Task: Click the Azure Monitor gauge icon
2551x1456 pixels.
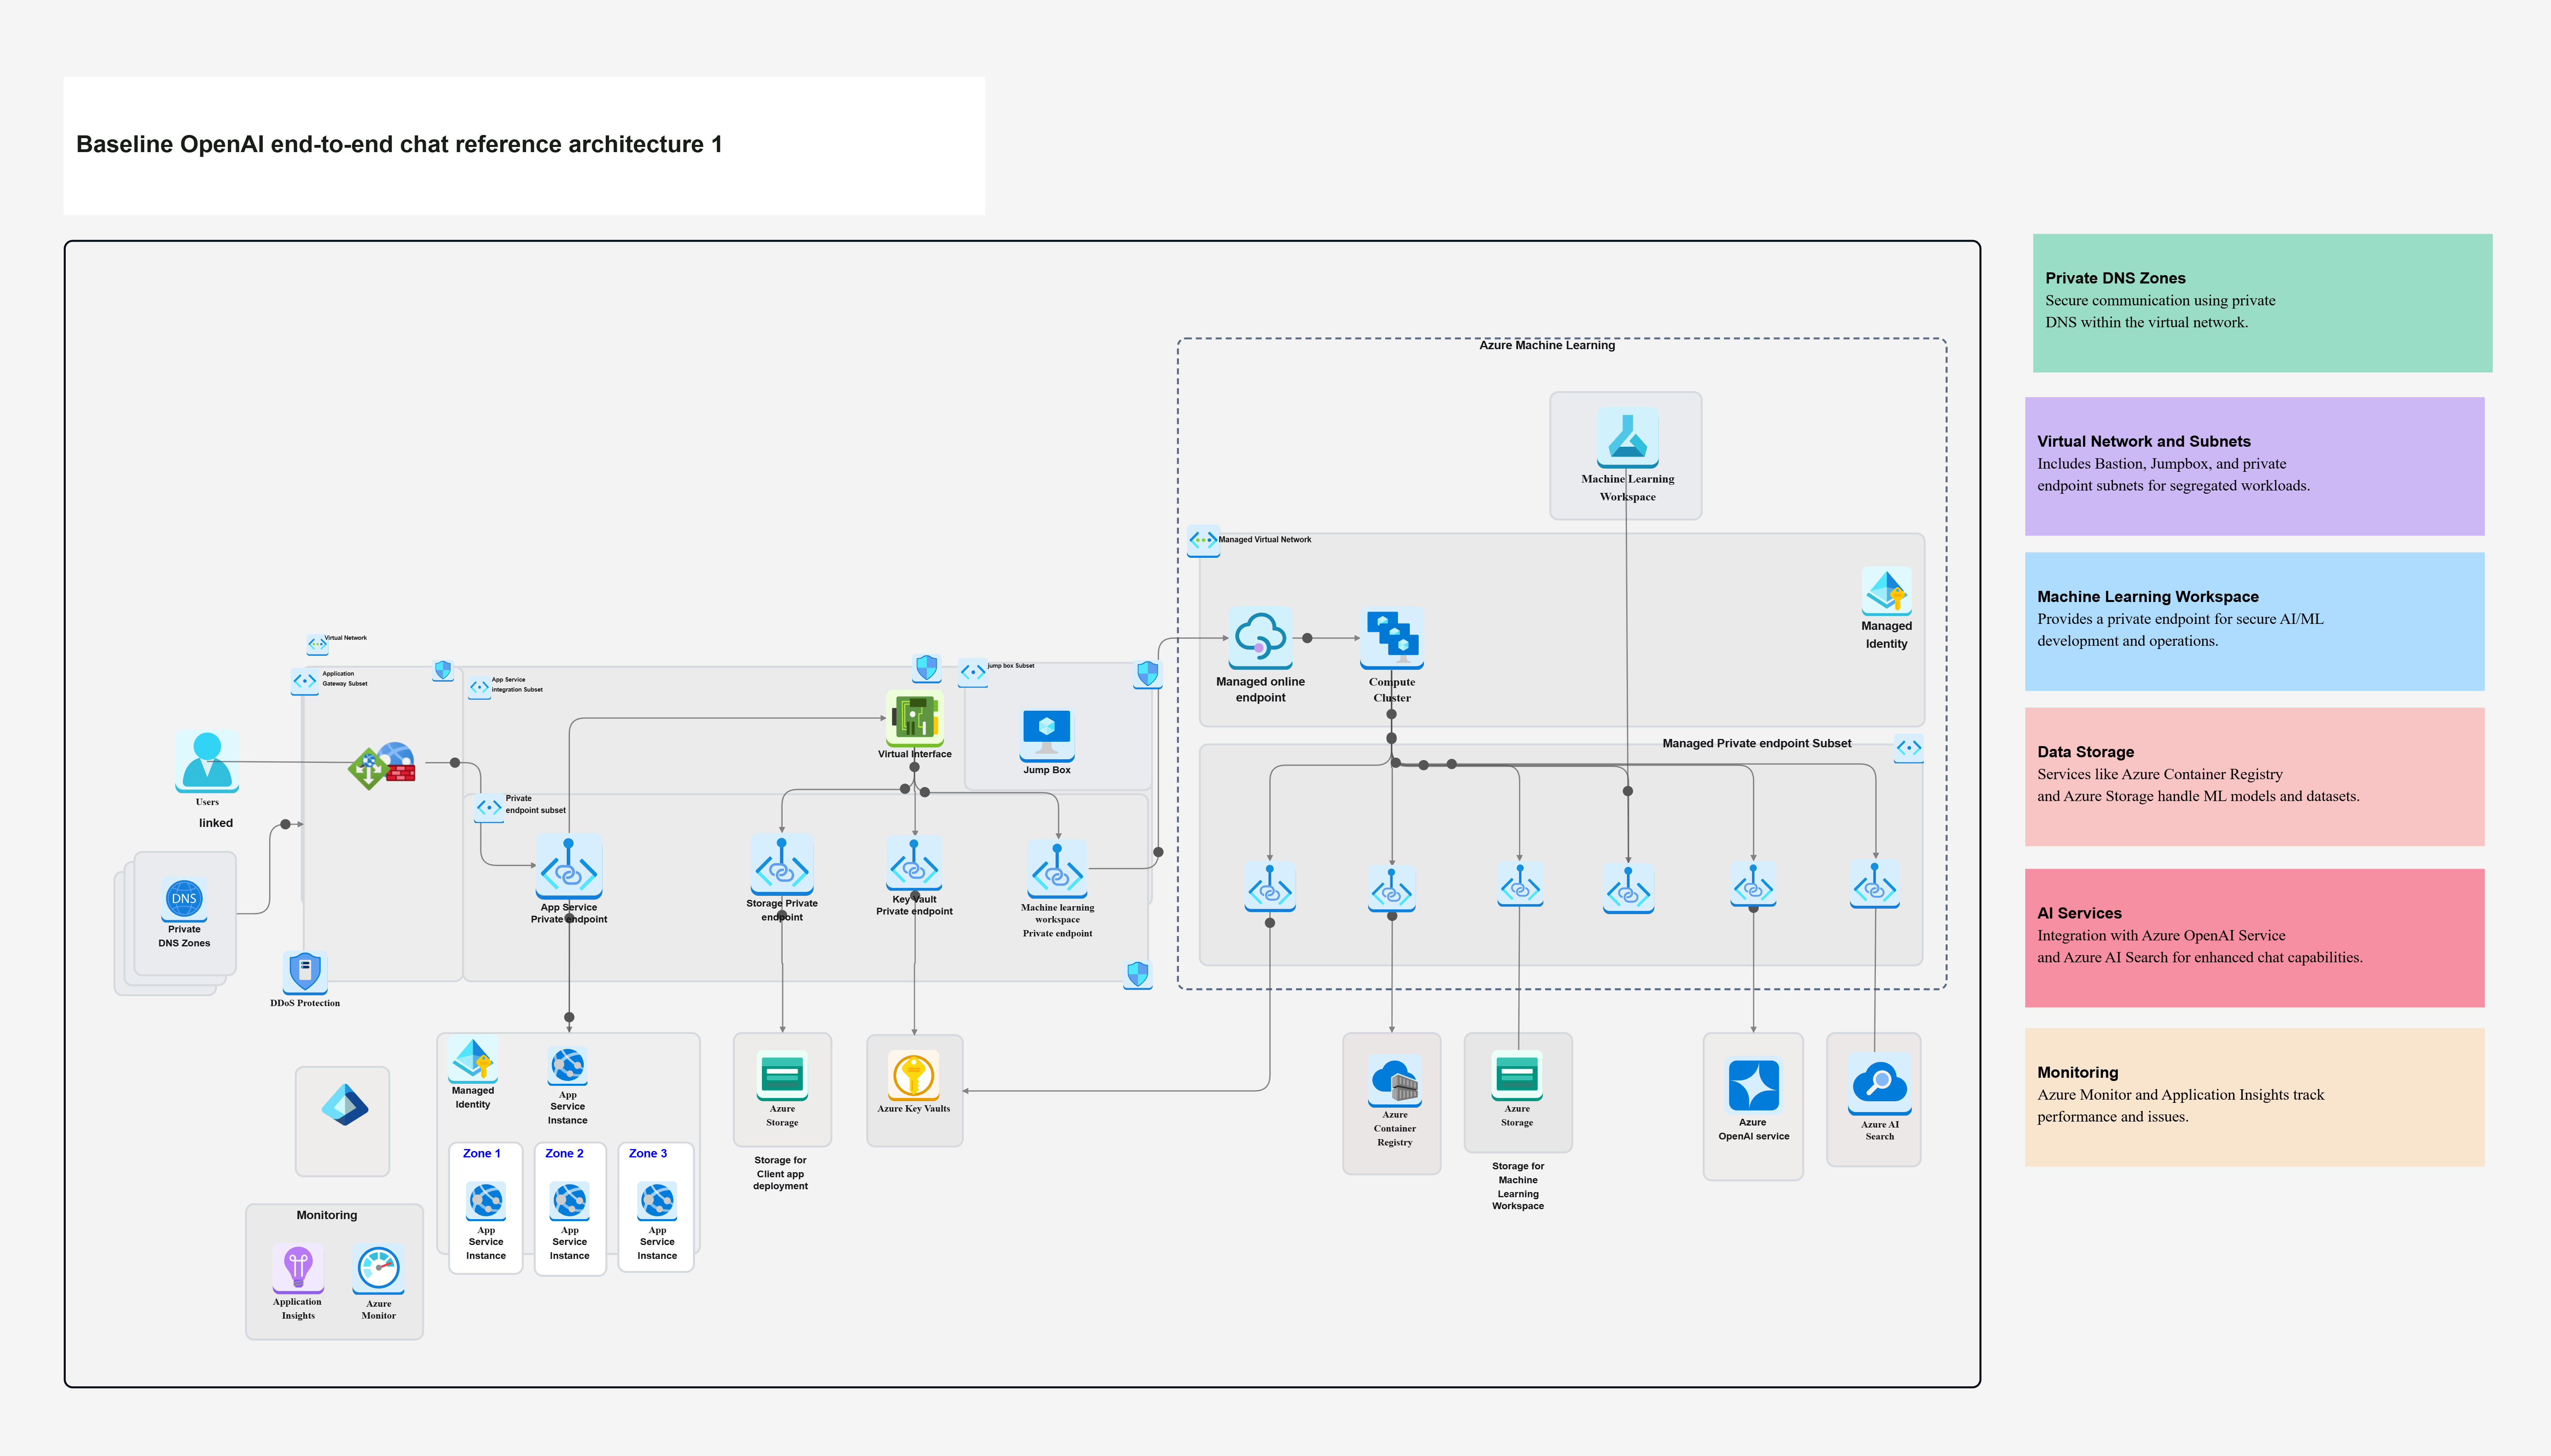Action: (378, 1269)
